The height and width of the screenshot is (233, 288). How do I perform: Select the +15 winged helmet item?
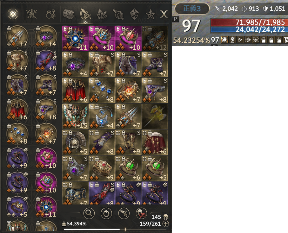(x=75, y=116)
